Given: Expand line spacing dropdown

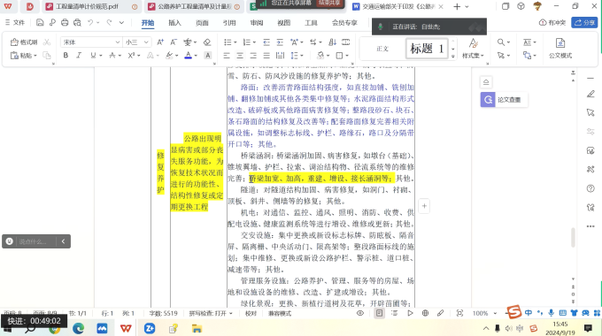Looking at the screenshot, I should click(302, 56).
